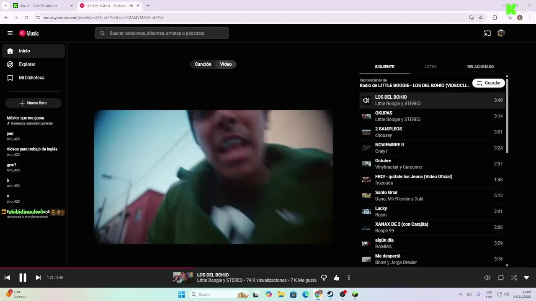The width and height of the screenshot is (536, 301).
Task: Play Me desperté by Bhavi
Action: pos(432,259)
